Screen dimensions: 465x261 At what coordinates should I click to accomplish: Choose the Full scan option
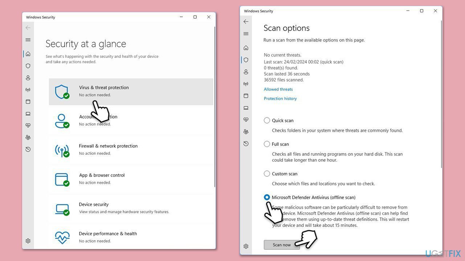(x=267, y=144)
